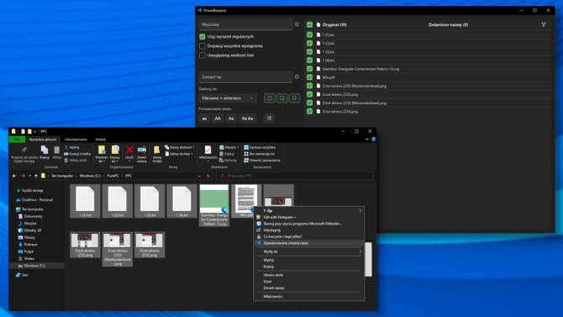Screen dimensions: 563x317
Task: Select 'Zaawansowana zmiana nazw' context menu entry
Action: point(308,243)
